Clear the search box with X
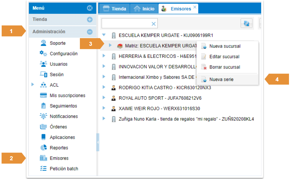 [153, 23]
